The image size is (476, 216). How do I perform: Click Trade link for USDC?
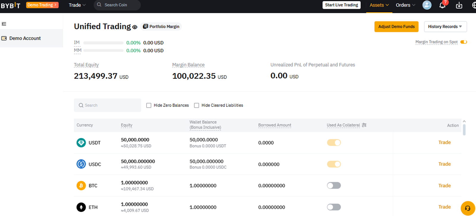click(444, 164)
